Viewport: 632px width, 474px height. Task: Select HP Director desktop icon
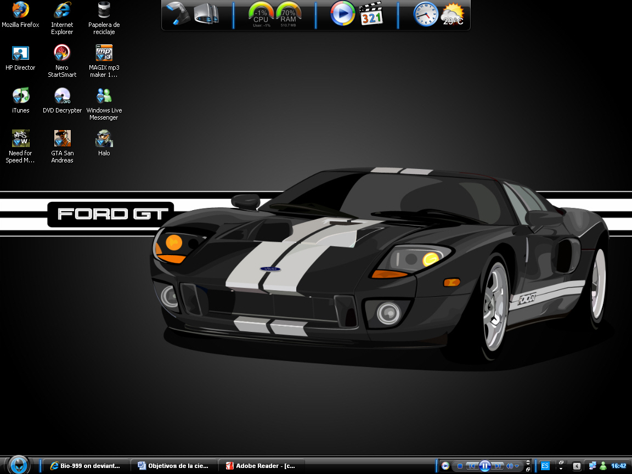pyautogui.click(x=20, y=58)
